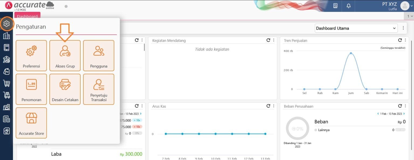
Task: Open the Akses Grup settings tile
Action: pos(65,56)
